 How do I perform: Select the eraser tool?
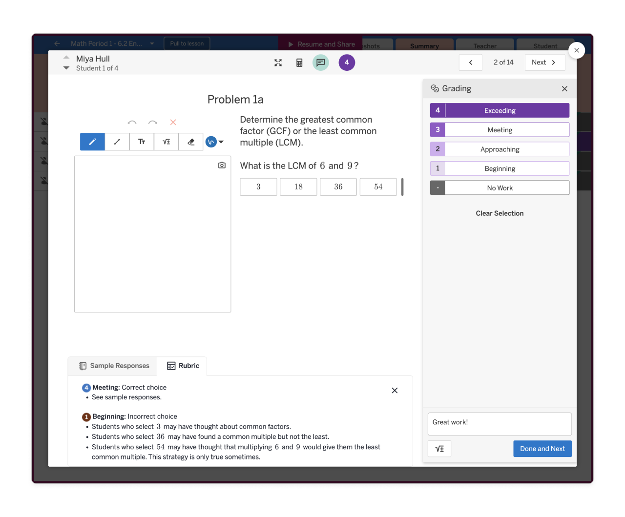pyautogui.click(x=191, y=142)
